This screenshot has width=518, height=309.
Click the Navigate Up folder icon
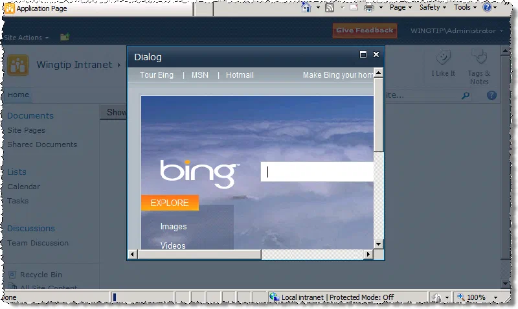64,37
